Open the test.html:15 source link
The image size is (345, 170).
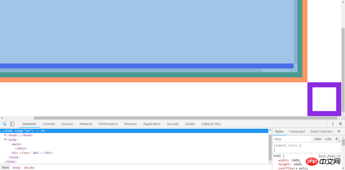(329, 156)
